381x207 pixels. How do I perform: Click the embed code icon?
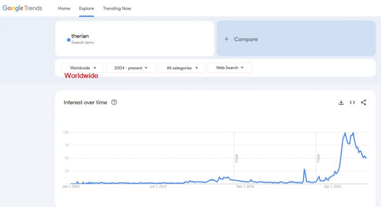(x=352, y=103)
